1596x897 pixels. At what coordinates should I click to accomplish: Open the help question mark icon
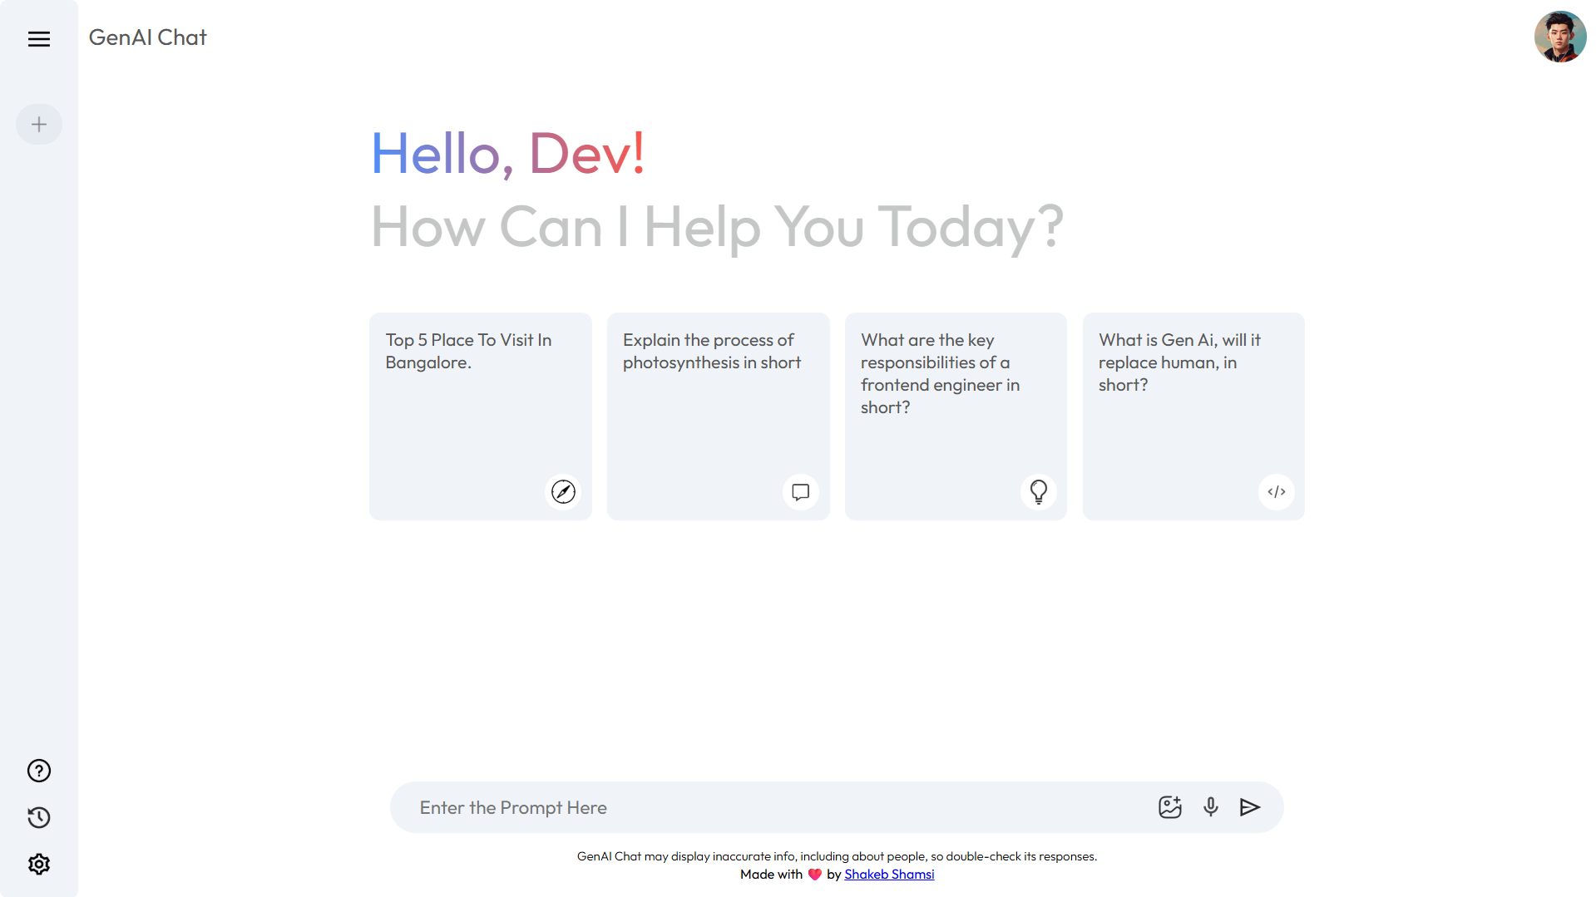pos(39,771)
